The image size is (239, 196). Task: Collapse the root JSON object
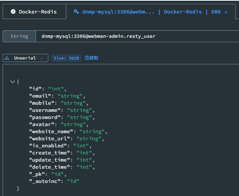point(12,82)
